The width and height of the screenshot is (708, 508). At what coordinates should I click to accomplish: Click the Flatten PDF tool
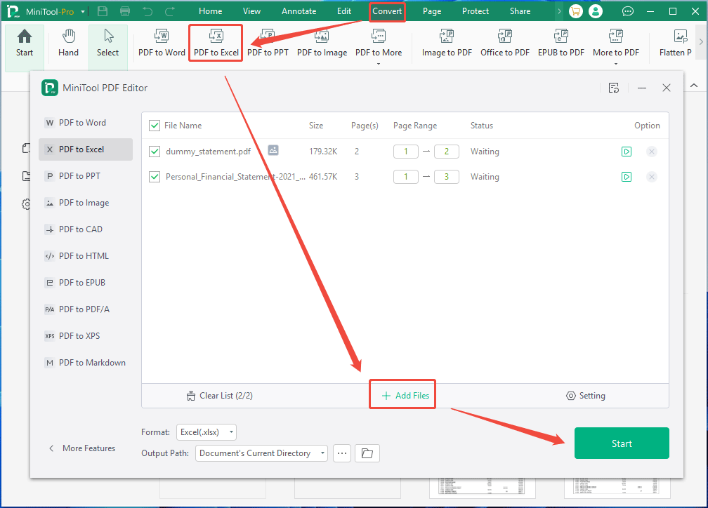click(679, 44)
